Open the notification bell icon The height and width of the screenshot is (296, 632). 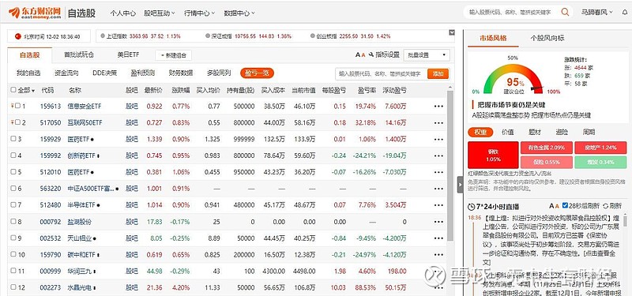click(625, 13)
